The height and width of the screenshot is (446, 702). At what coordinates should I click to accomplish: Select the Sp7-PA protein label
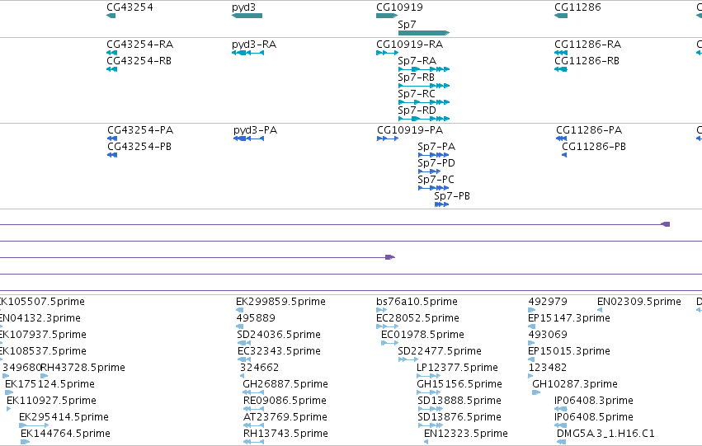coord(436,147)
